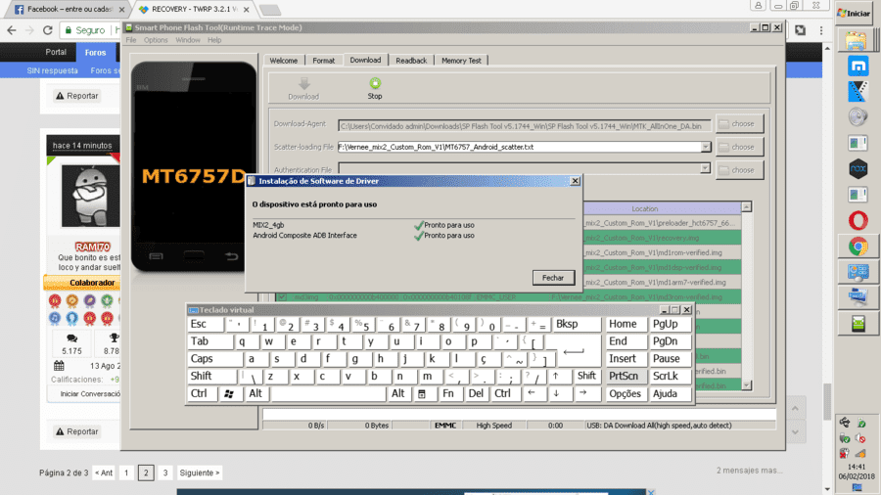
Task: Click the Windows key on virtual keyboard
Action: pos(229,393)
